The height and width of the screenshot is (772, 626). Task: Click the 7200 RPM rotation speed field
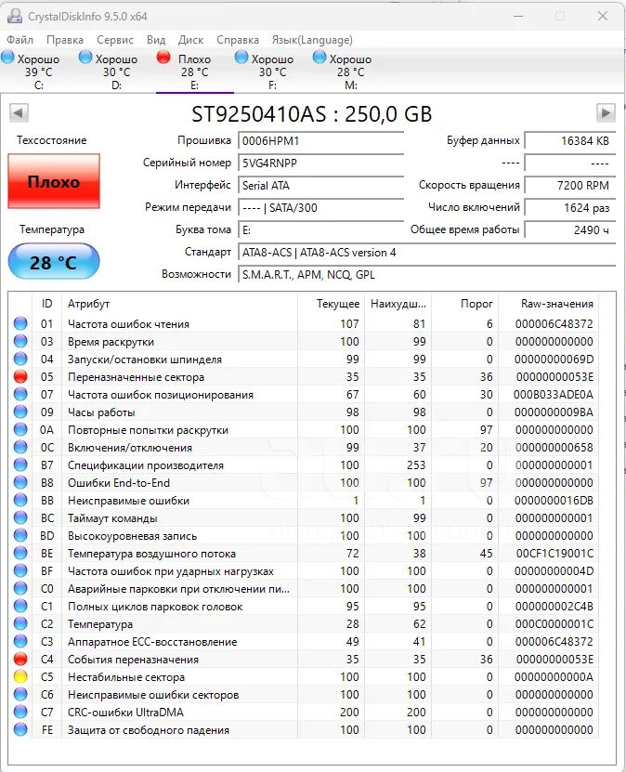(570, 186)
